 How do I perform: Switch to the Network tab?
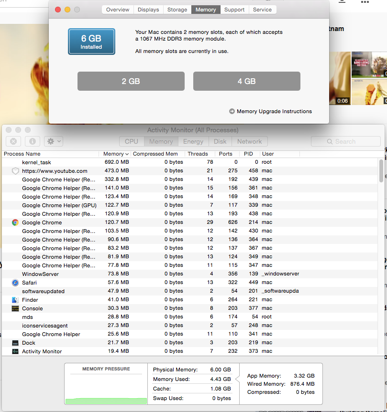250,141
